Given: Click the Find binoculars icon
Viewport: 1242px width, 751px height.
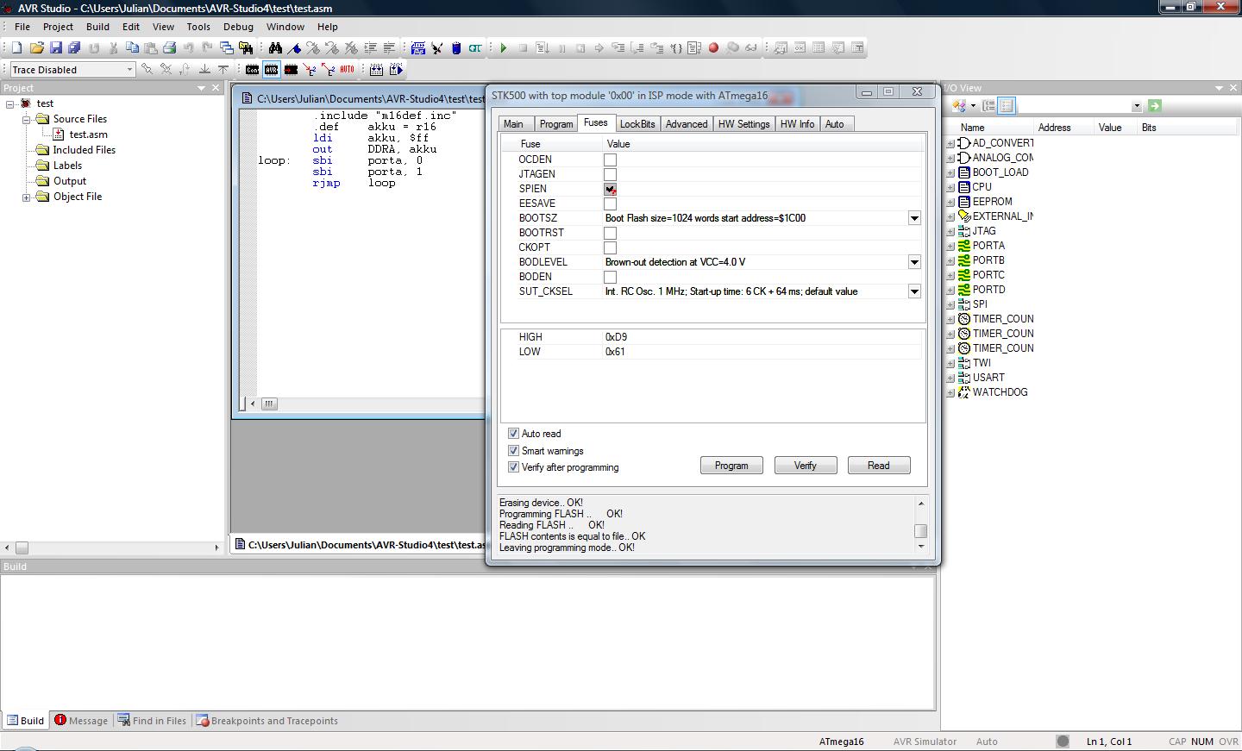Looking at the screenshot, I should [275, 48].
